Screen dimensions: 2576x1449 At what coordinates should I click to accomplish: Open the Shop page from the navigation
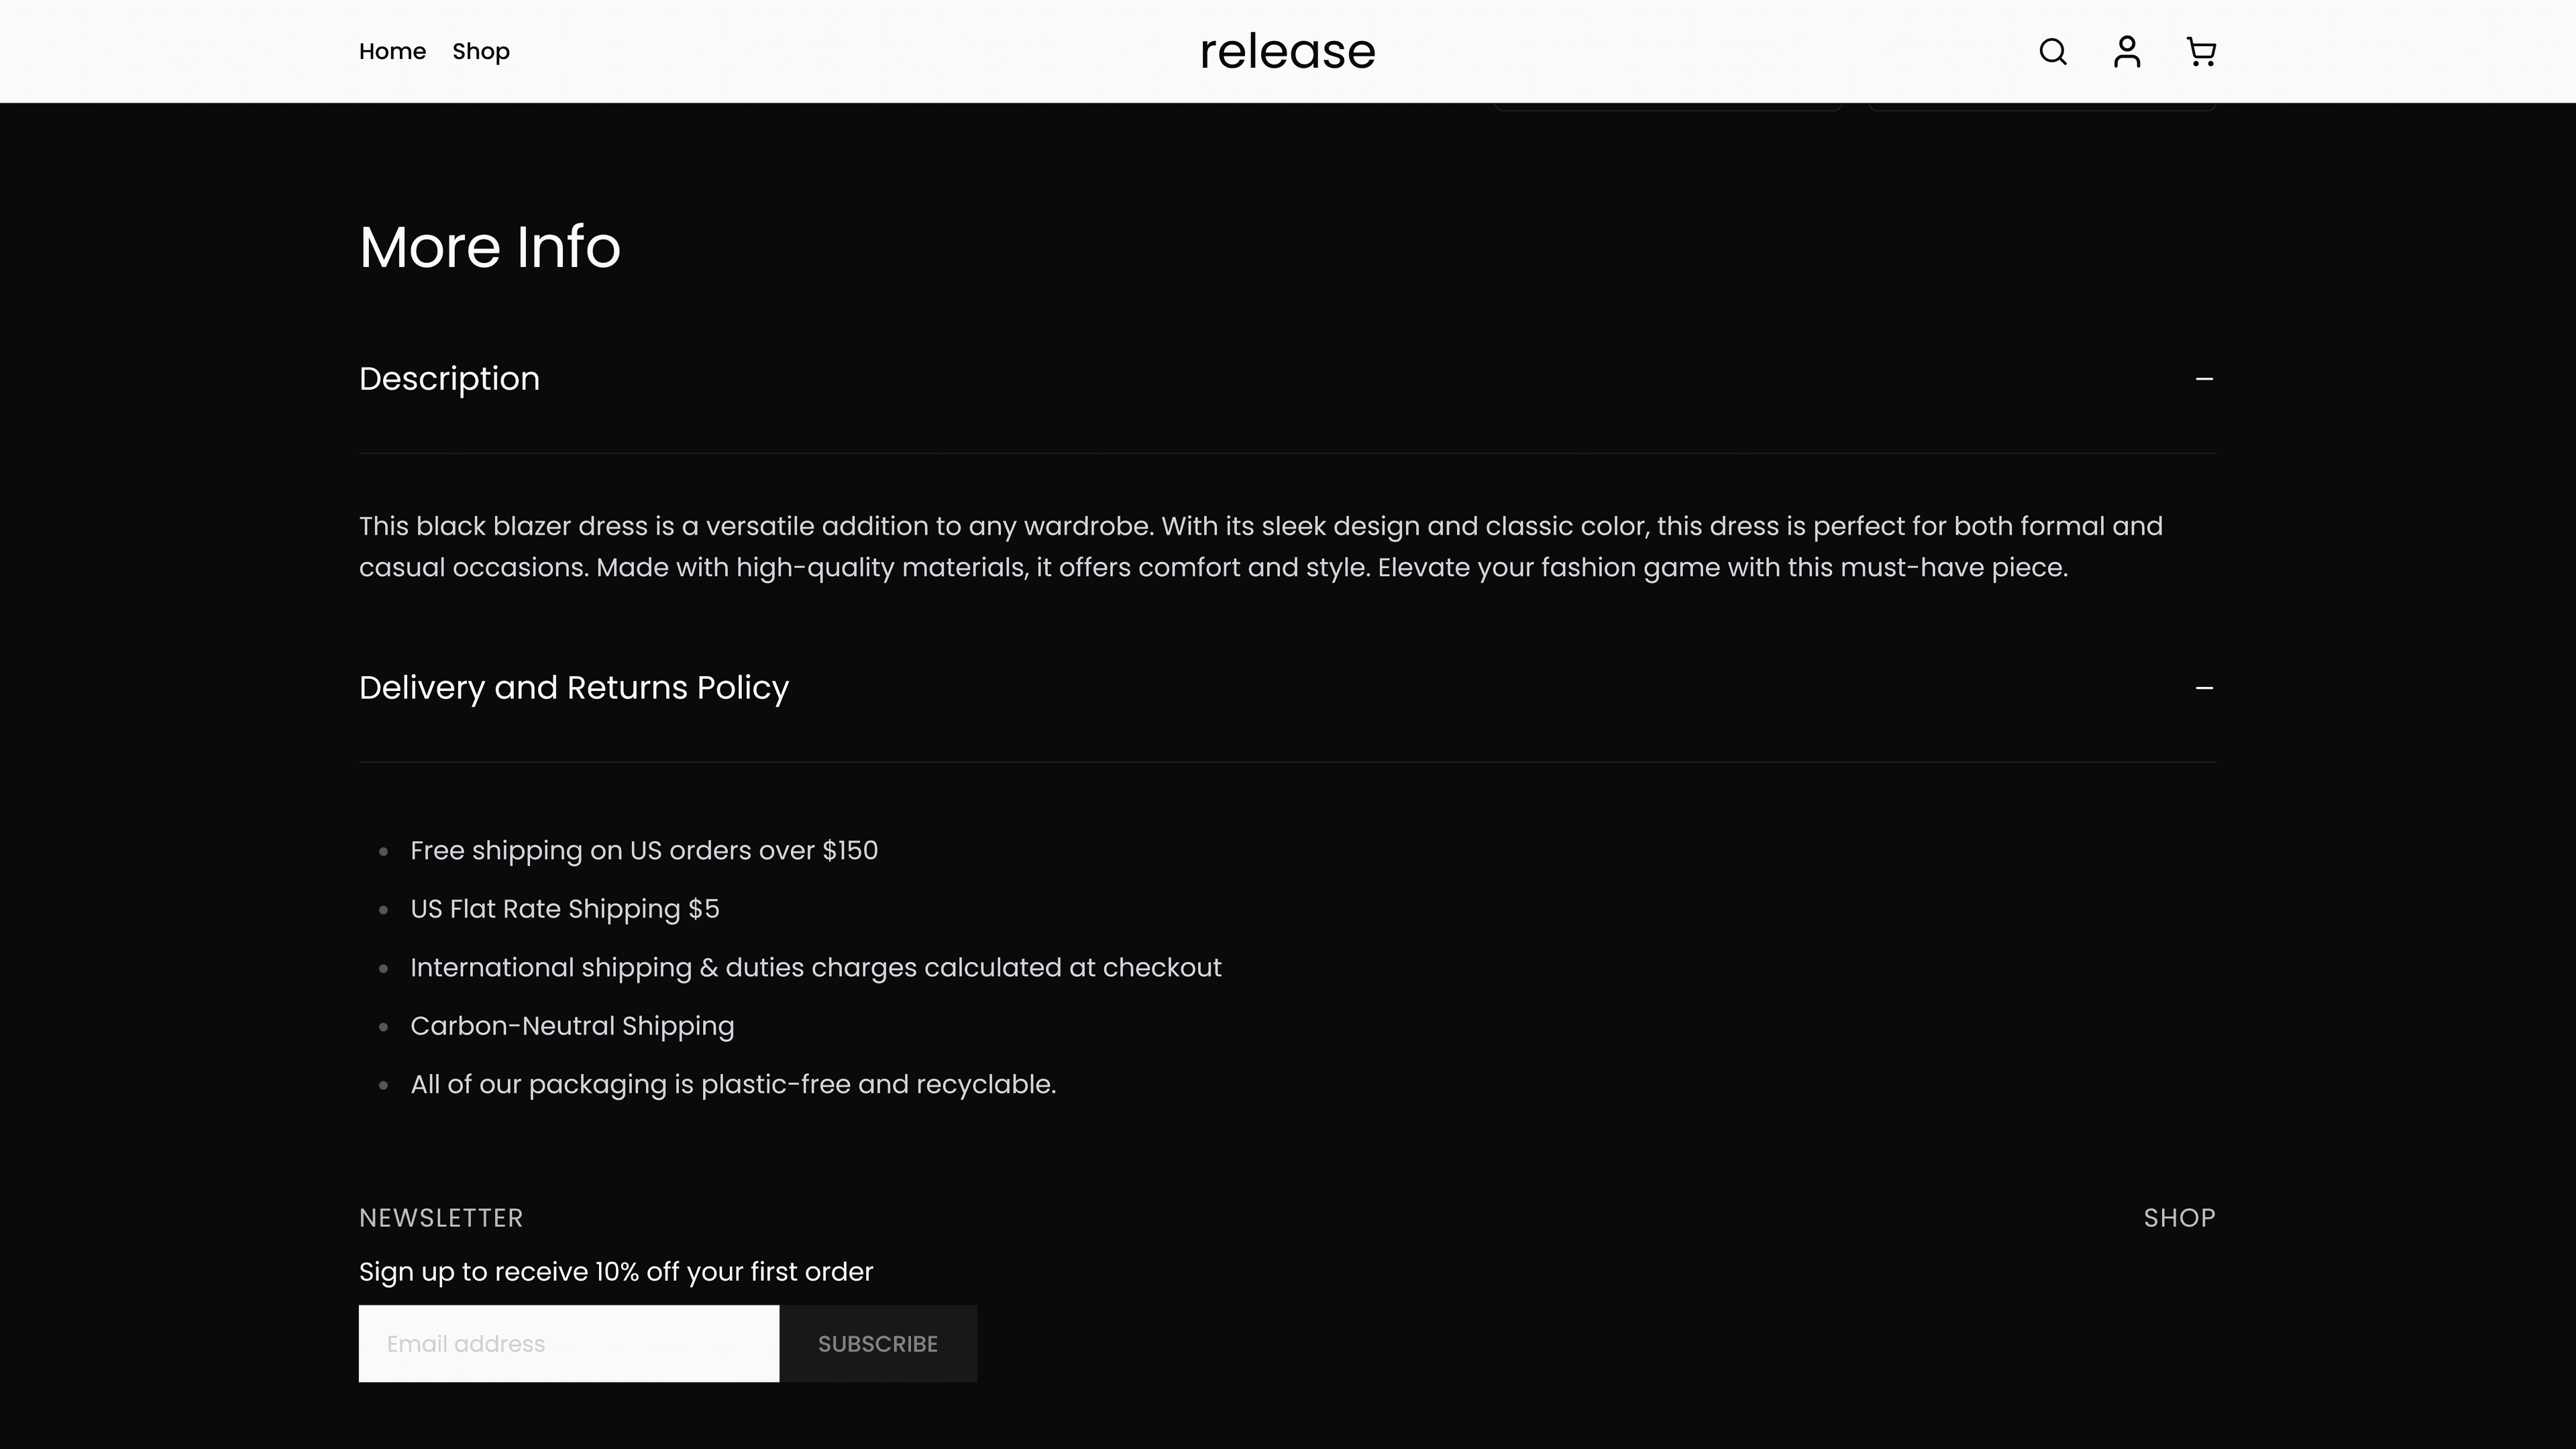click(x=480, y=51)
